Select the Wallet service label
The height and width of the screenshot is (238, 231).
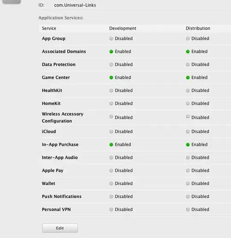(48, 183)
